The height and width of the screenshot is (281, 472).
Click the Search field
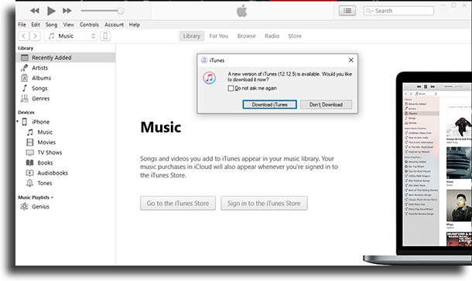tap(398, 11)
